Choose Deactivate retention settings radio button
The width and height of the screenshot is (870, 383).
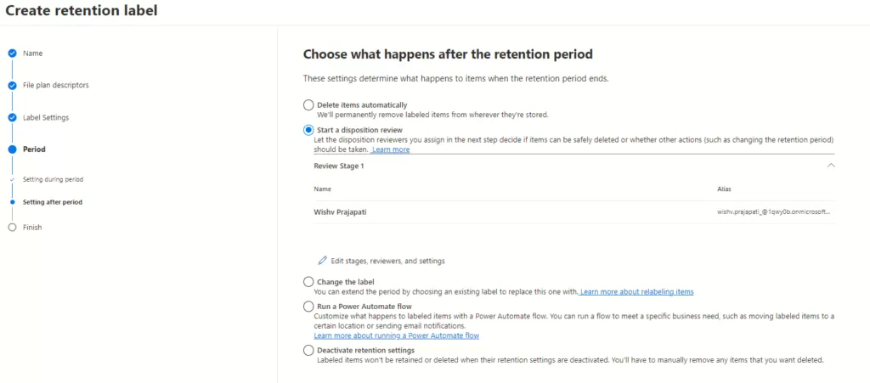308,350
